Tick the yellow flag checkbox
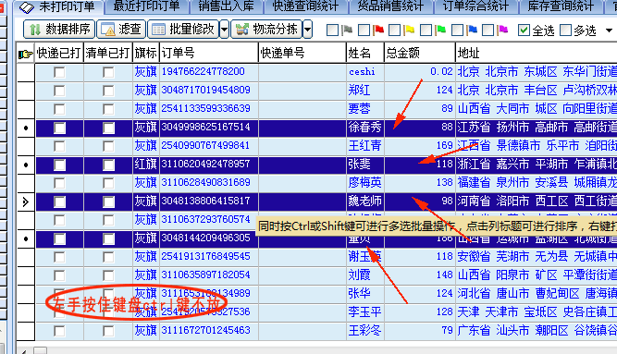 pos(394,31)
